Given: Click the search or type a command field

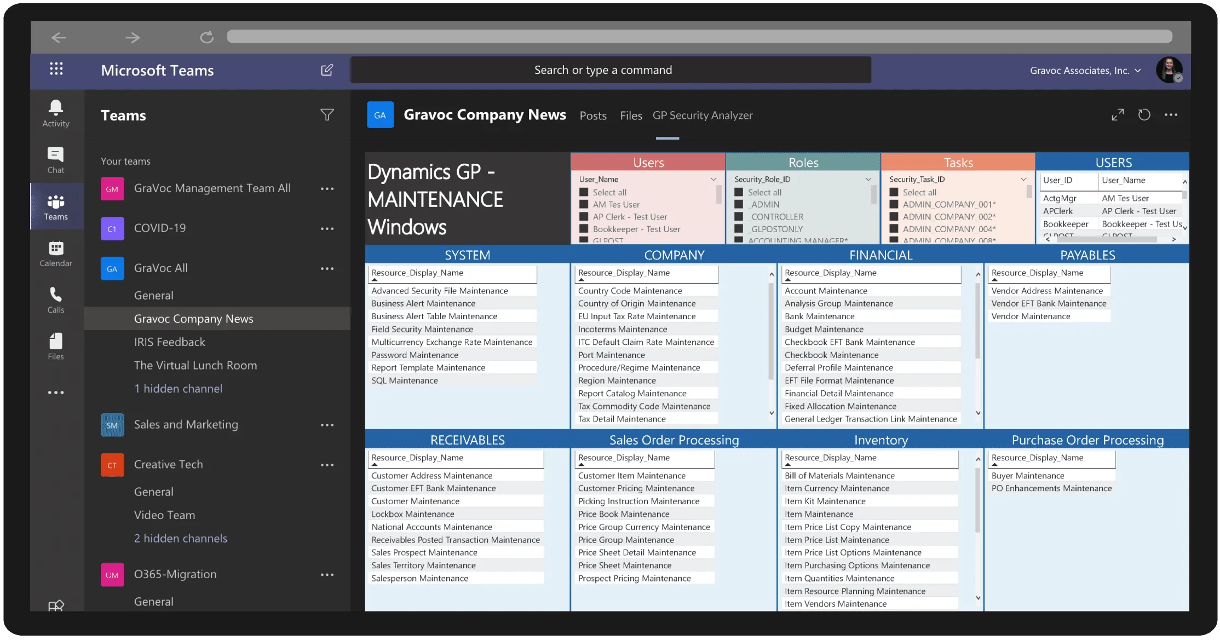Looking at the screenshot, I should (610, 70).
